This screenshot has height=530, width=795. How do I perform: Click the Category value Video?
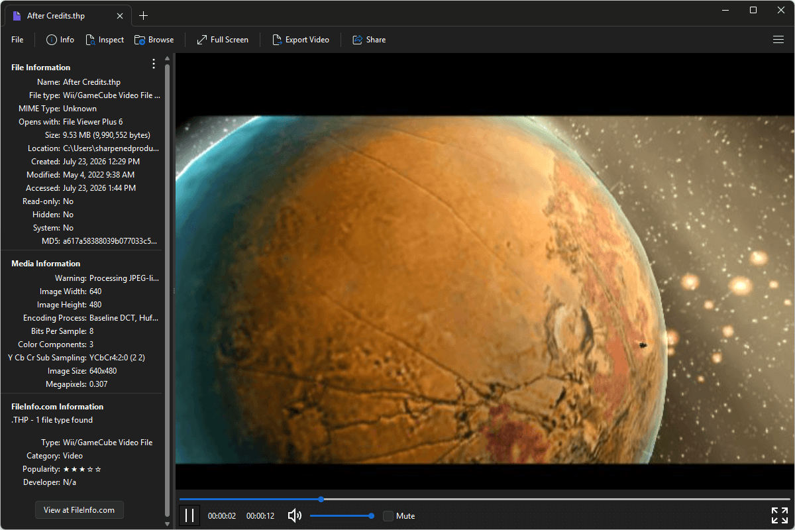coord(73,456)
